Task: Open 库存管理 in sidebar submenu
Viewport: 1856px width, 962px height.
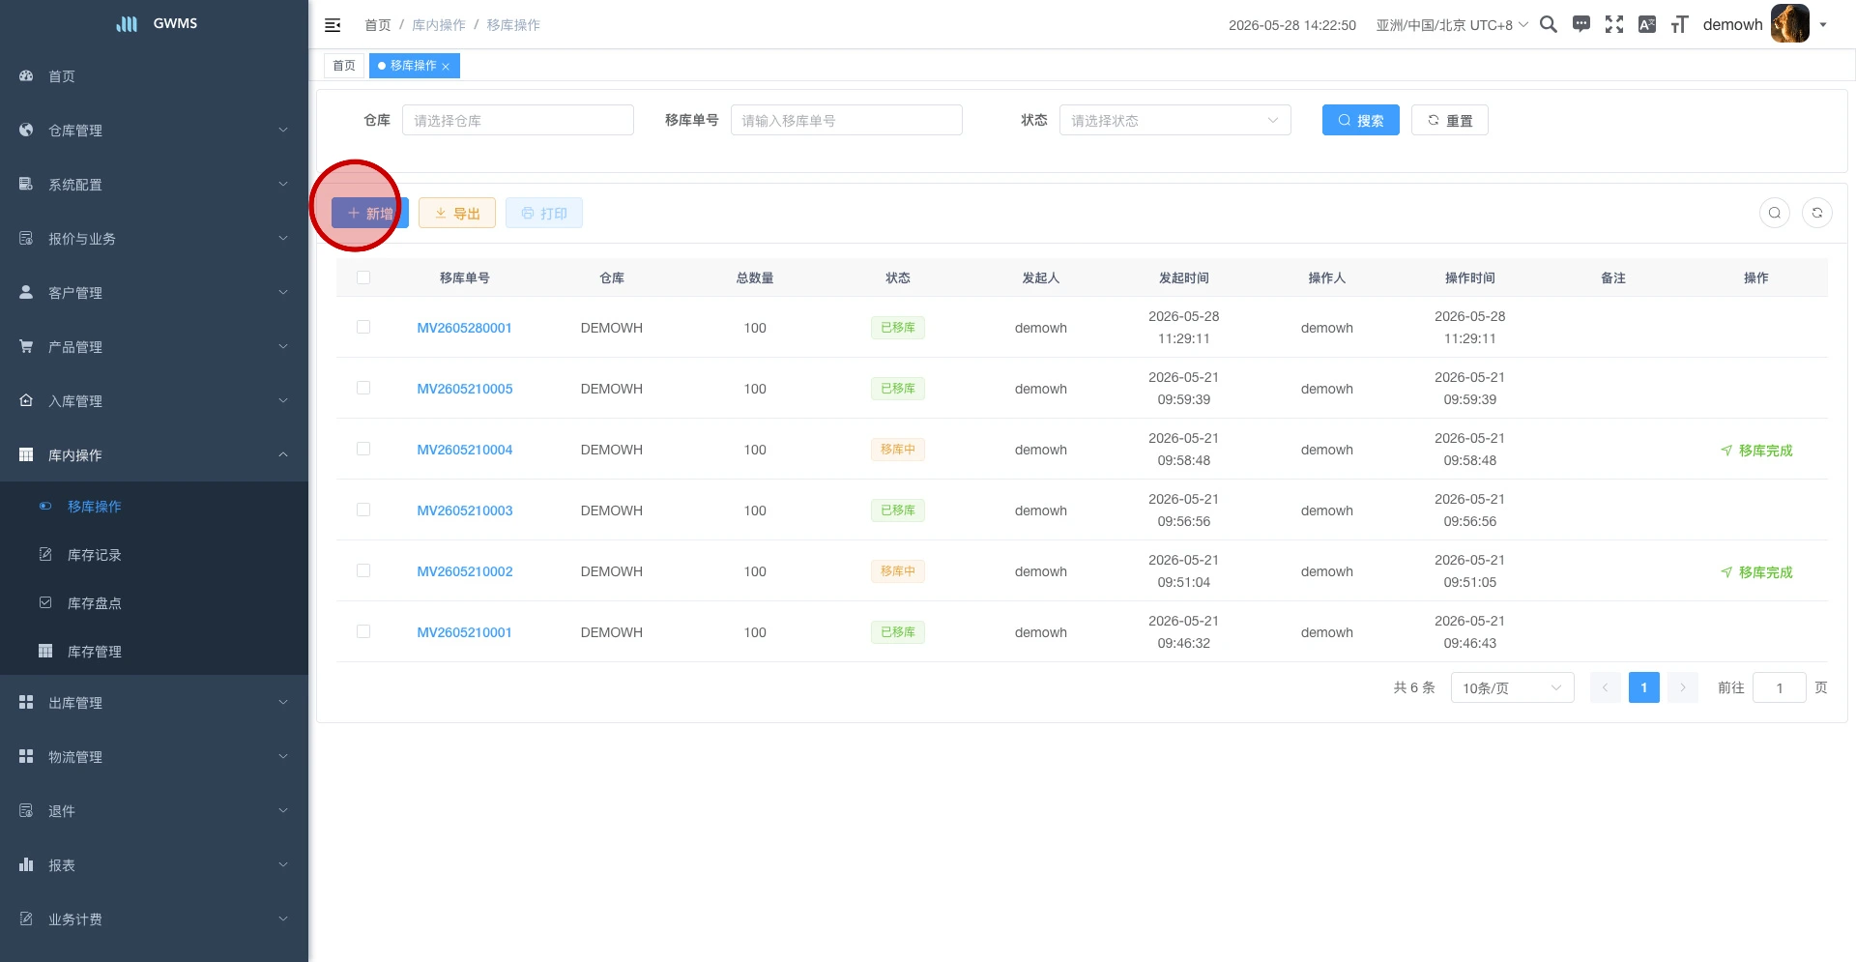Action: click(155, 651)
